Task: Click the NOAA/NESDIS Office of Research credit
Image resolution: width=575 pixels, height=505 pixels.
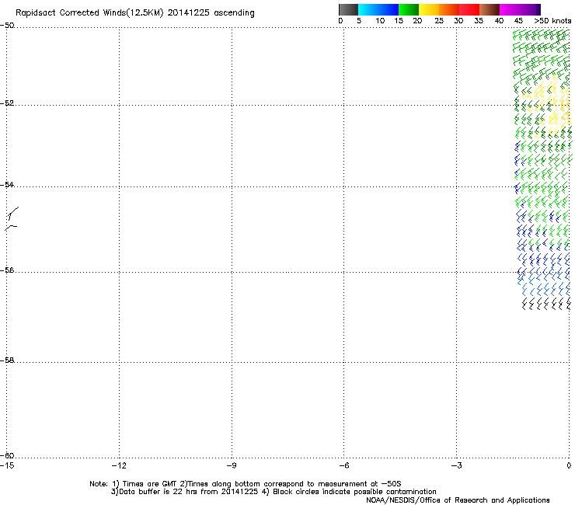Action: pyautogui.click(x=458, y=500)
